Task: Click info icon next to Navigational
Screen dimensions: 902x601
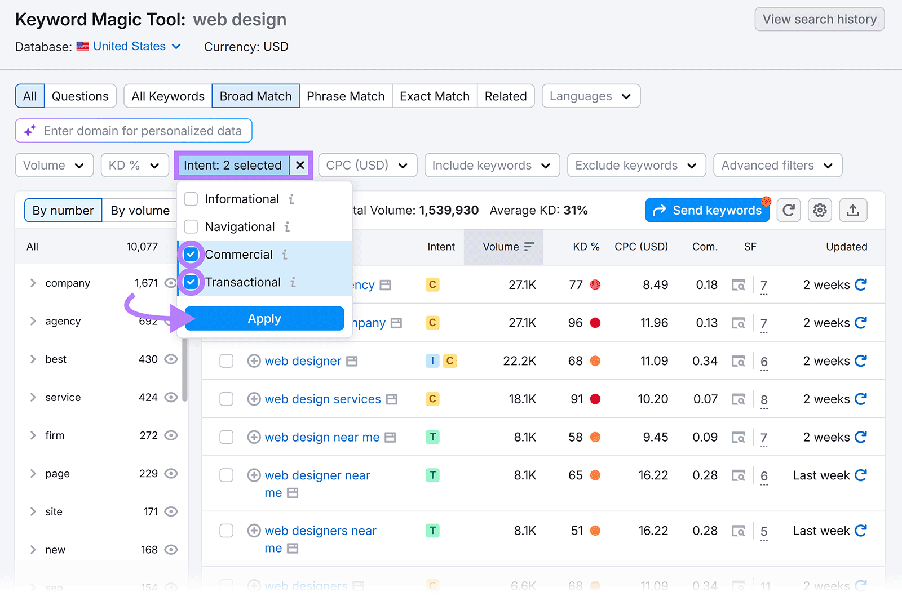Action: (x=288, y=226)
